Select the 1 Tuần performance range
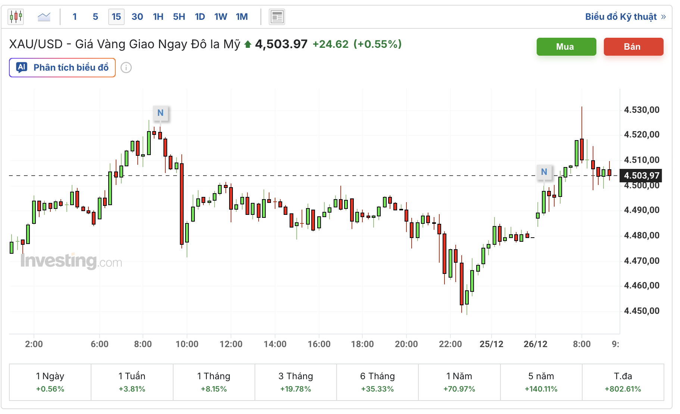Image resolution: width=680 pixels, height=414 pixels. (x=132, y=382)
